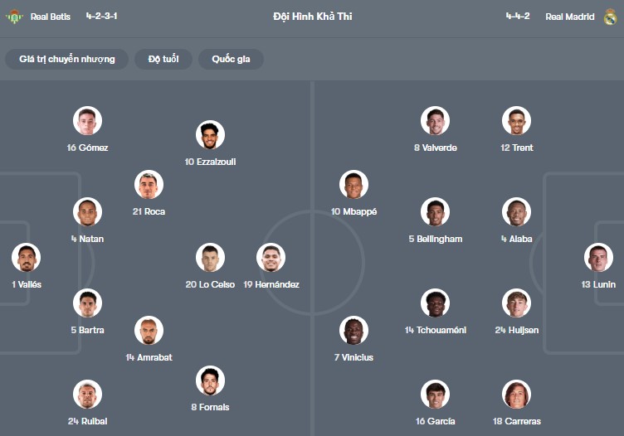Click the Real Madrid club crest icon

point(610,17)
